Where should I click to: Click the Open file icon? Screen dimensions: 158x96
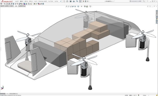coord(67,1)
